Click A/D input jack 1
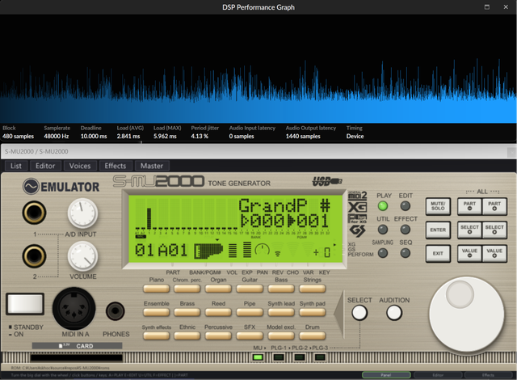 pos(34,213)
